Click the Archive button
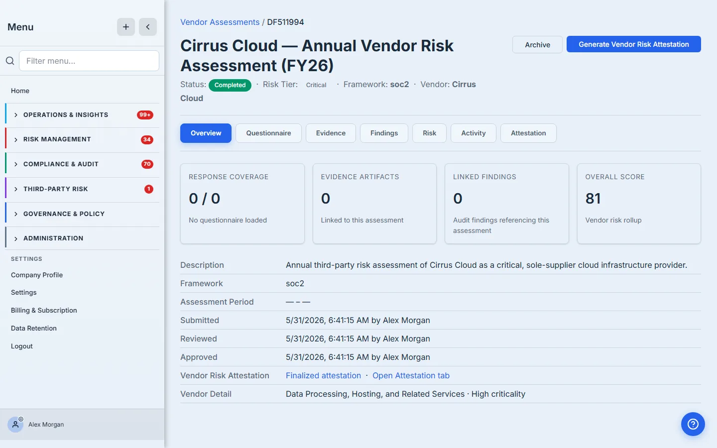The width and height of the screenshot is (717, 448). (537, 44)
